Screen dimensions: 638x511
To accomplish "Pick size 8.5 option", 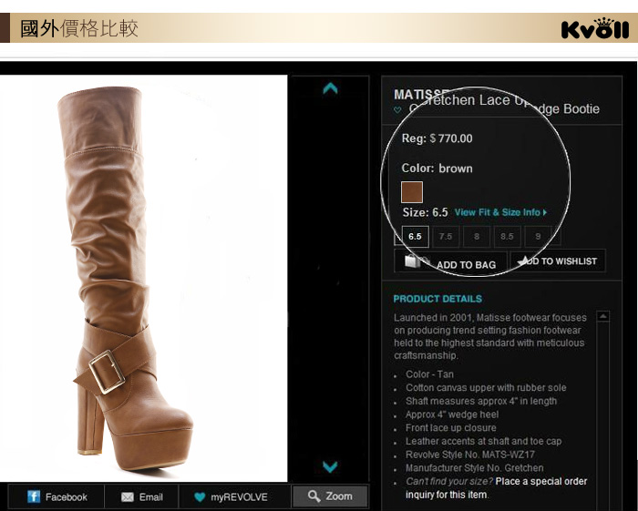I will point(507,236).
